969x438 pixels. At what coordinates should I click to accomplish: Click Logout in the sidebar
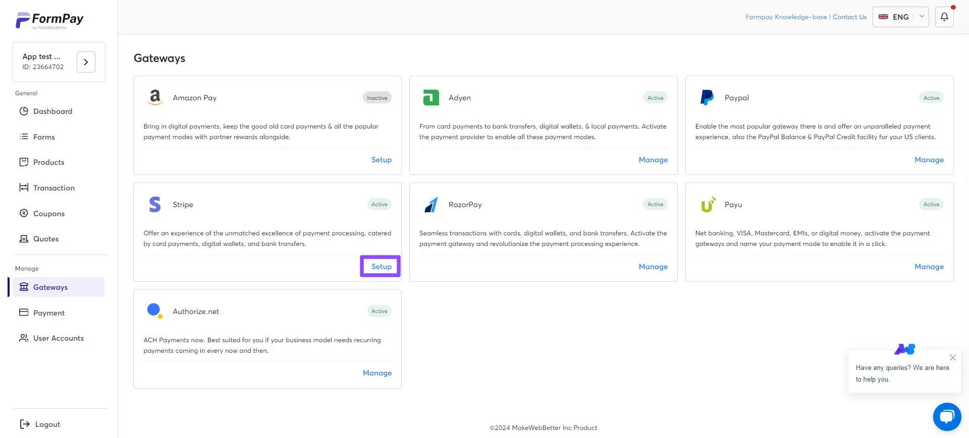click(47, 424)
